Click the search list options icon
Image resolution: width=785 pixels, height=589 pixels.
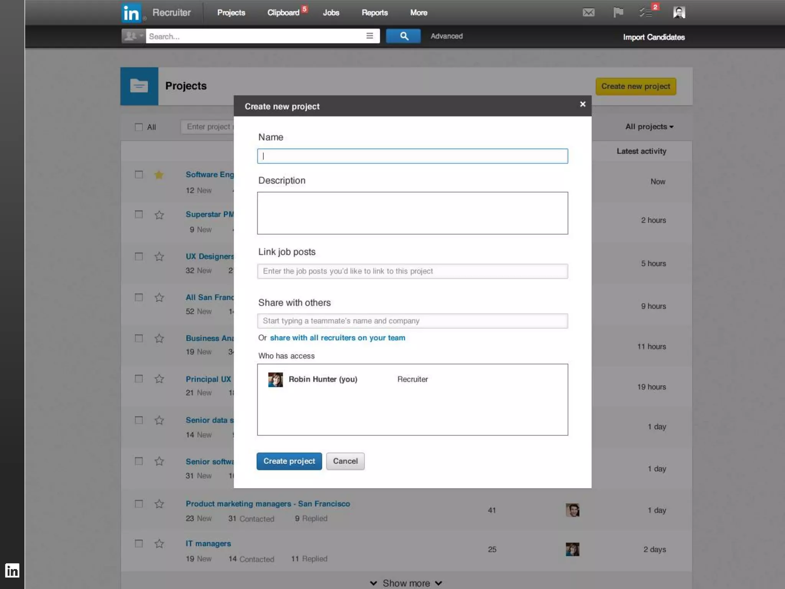click(370, 36)
